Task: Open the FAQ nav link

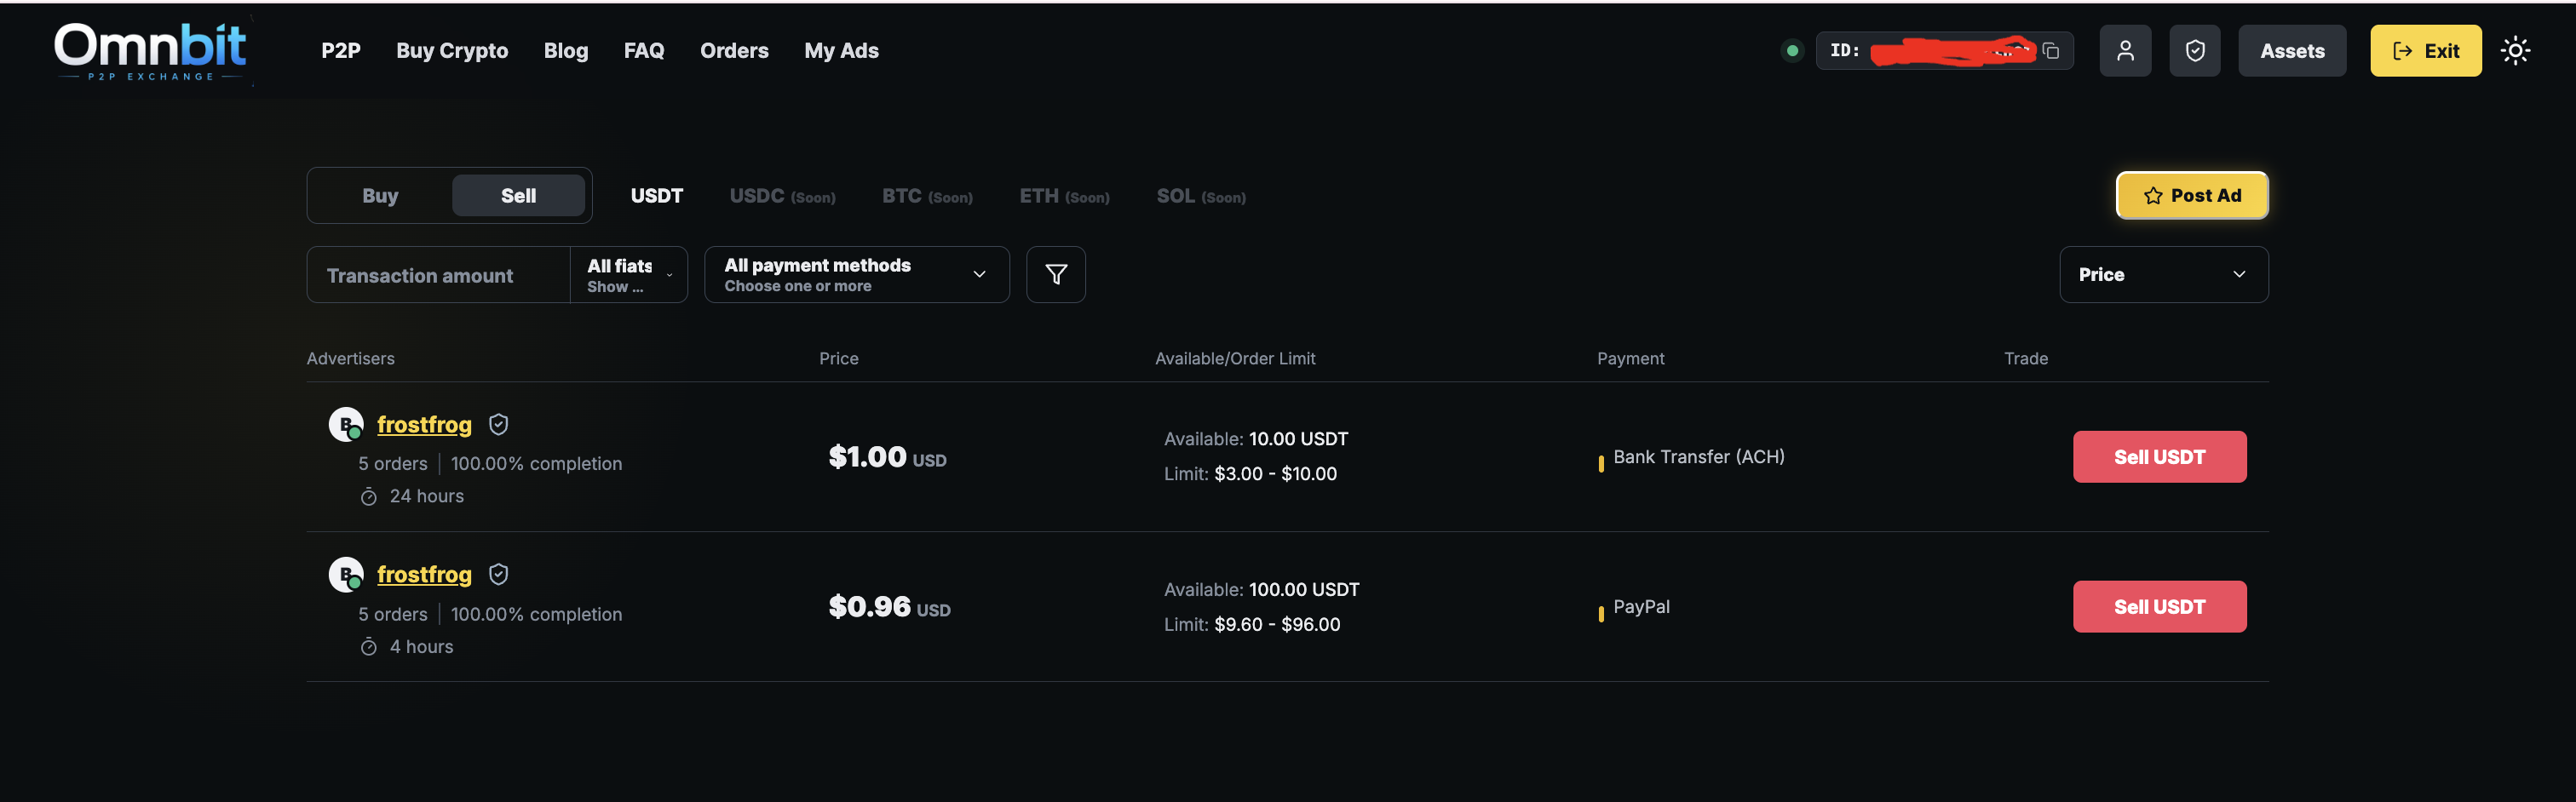Action: (x=644, y=51)
